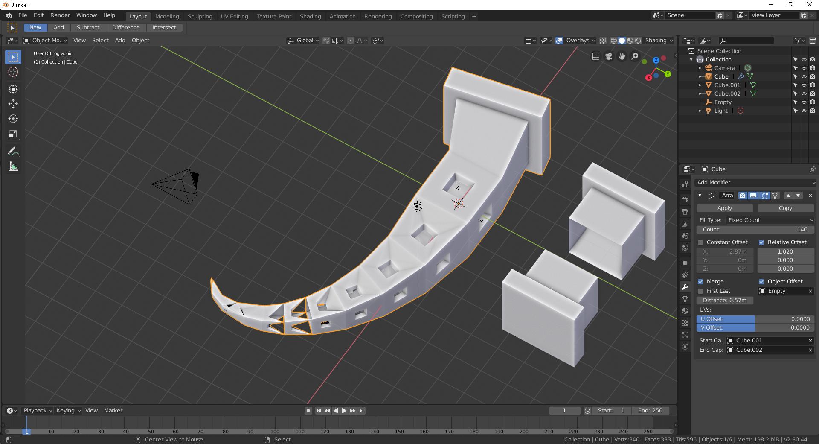This screenshot has height=444, width=819.
Task: Toggle camera view in viewport
Action: tap(609, 56)
